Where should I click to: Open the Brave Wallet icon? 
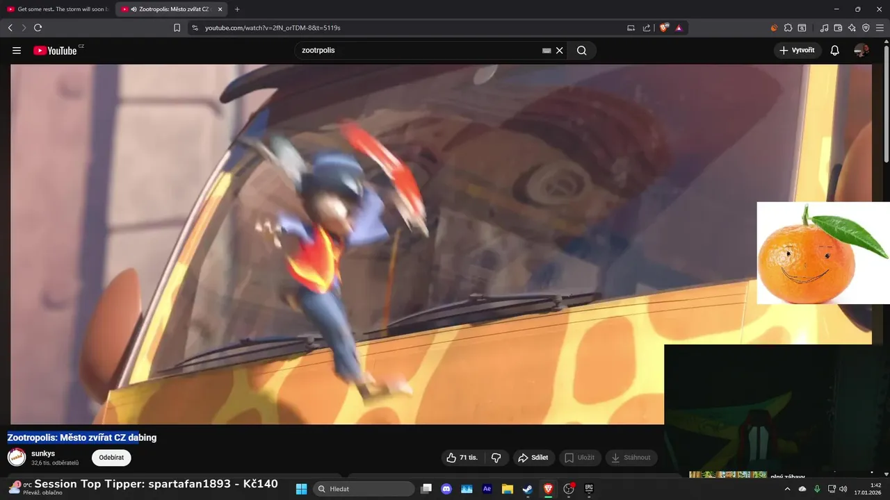[838, 28]
